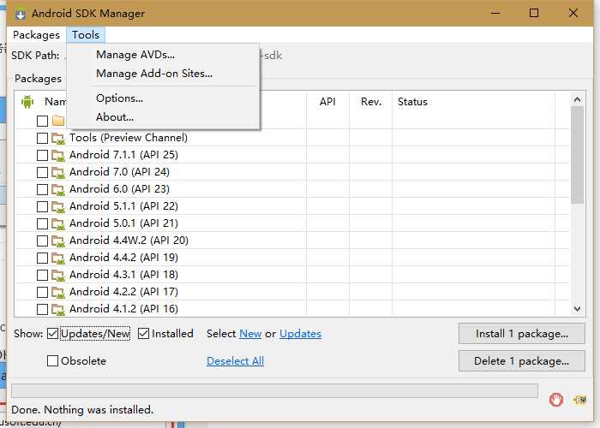
Task: Click the installation progress bar
Action: [275, 391]
